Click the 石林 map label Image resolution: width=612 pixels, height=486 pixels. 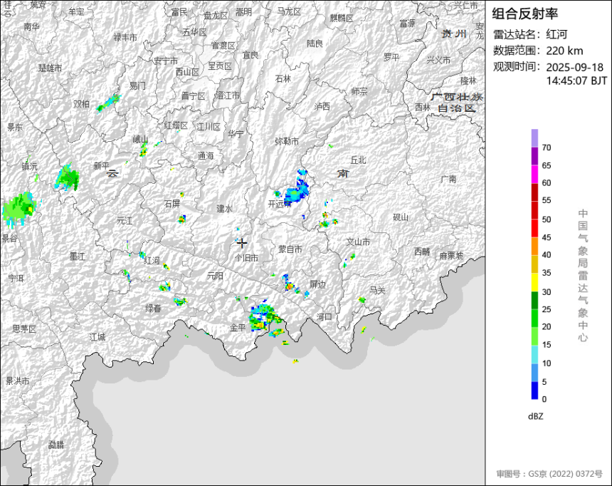pos(283,79)
